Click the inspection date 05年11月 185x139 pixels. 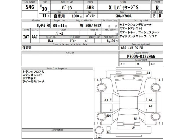(60, 25)
